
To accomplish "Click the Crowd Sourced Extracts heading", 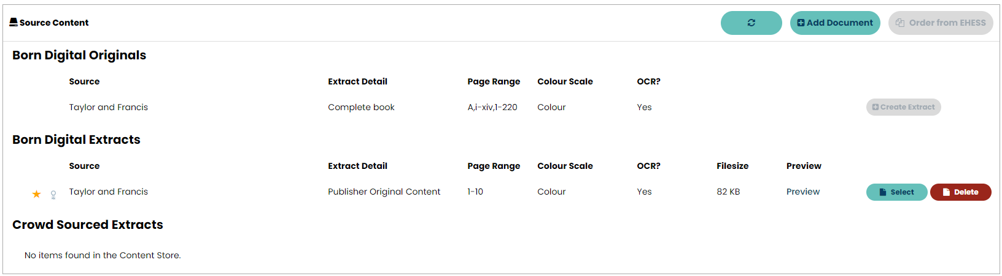I will (88, 225).
